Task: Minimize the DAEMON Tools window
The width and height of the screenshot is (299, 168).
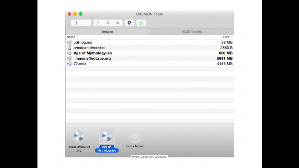Action: point(75,14)
